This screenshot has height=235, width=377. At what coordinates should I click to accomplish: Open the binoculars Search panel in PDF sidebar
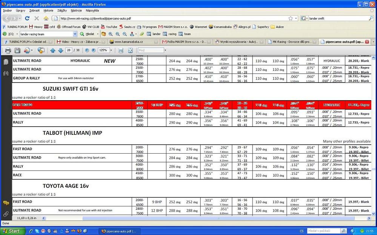pyautogui.click(x=6, y=73)
